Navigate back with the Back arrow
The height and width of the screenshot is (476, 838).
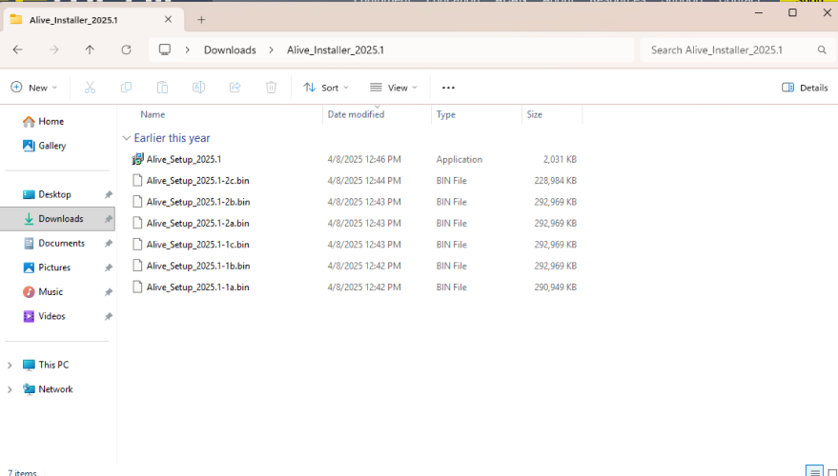tap(17, 50)
